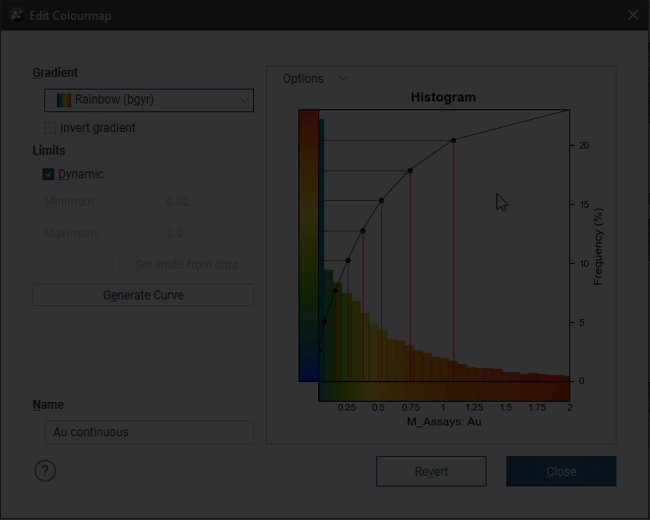Viewport: 650px width, 520px height.
Task: Select the curve control point above 0.75
Action: pos(410,171)
